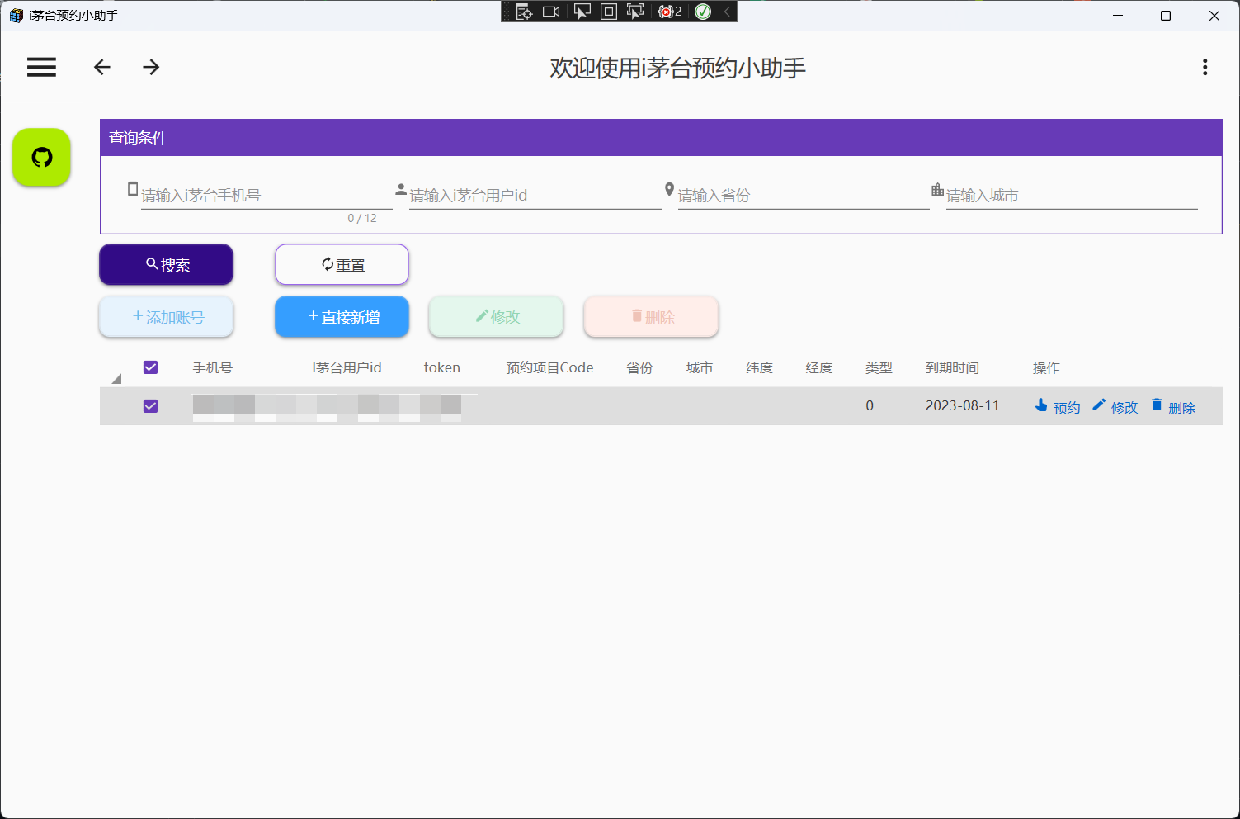Click the 2023-08-11 expiry date cell
The image size is (1240, 819).
tap(962, 405)
